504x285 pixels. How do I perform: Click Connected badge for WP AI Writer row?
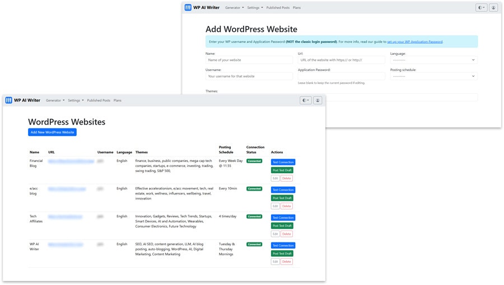point(254,244)
